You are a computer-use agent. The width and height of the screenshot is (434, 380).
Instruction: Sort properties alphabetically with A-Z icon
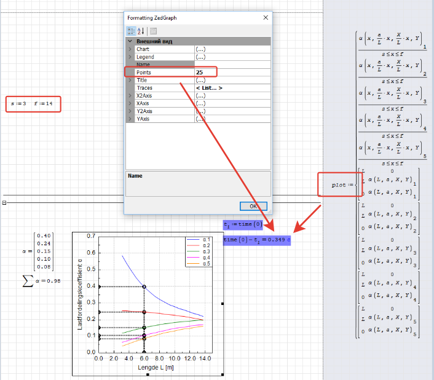(x=140, y=31)
